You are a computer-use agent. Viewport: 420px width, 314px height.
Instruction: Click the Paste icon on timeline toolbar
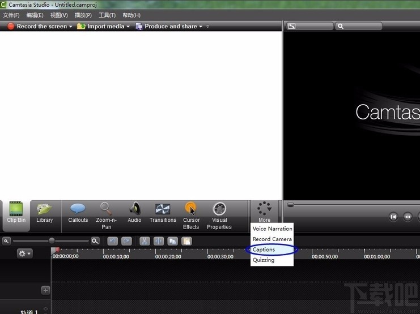click(x=186, y=241)
